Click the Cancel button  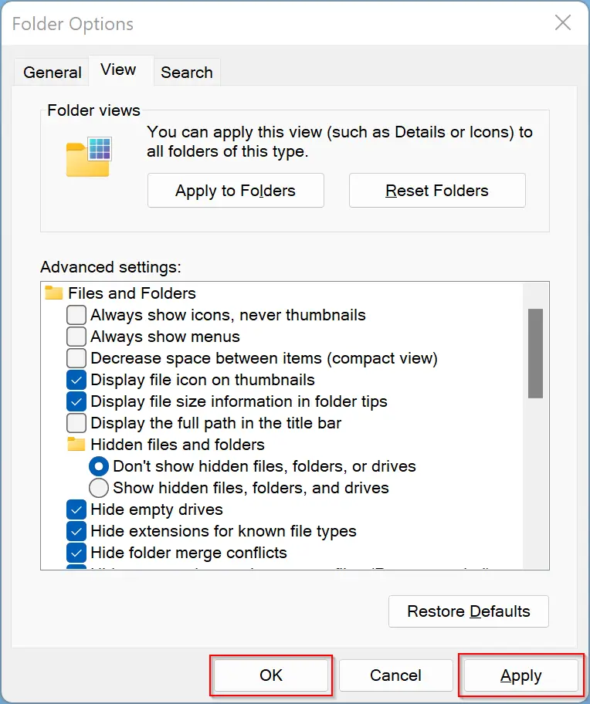395,675
